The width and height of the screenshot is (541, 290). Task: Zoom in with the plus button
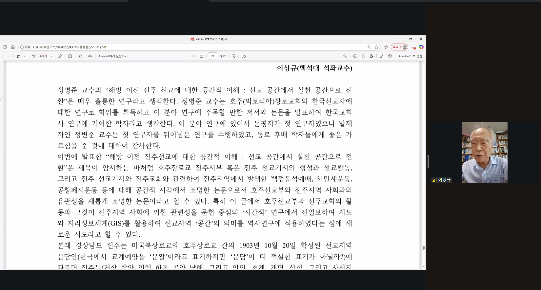pyautogui.click(x=193, y=56)
